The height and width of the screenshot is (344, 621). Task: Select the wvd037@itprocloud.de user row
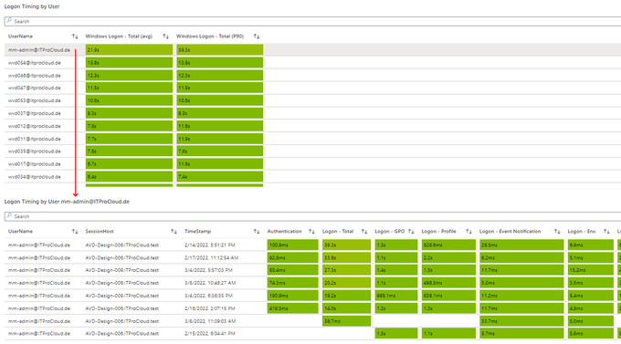coord(313,113)
